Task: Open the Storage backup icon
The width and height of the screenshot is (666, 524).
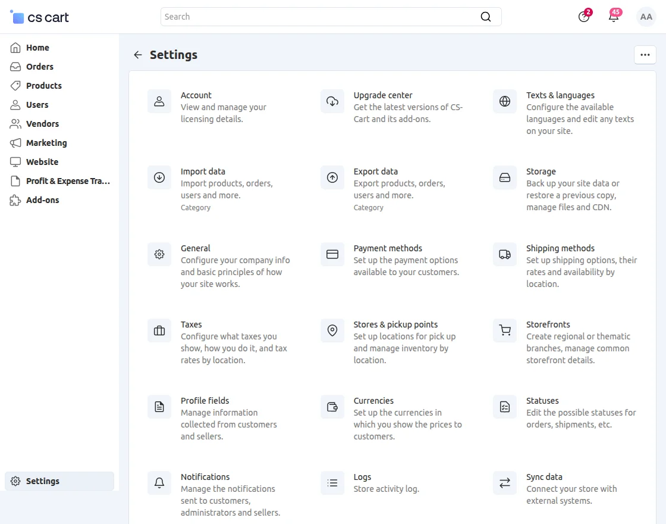Action: [504, 177]
